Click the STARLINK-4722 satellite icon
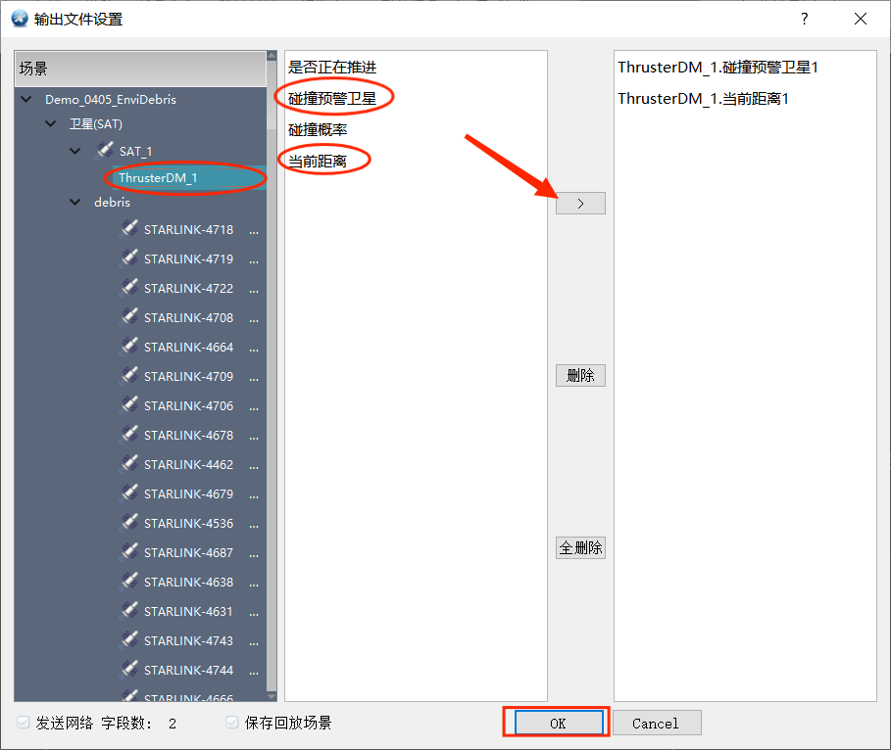The height and width of the screenshot is (750, 891). [129, 288]
